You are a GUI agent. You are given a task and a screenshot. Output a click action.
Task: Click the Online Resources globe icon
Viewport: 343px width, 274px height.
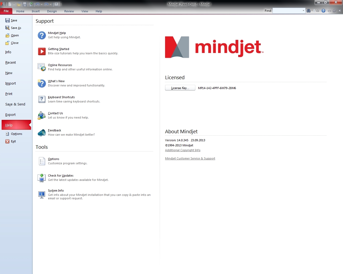42,67
